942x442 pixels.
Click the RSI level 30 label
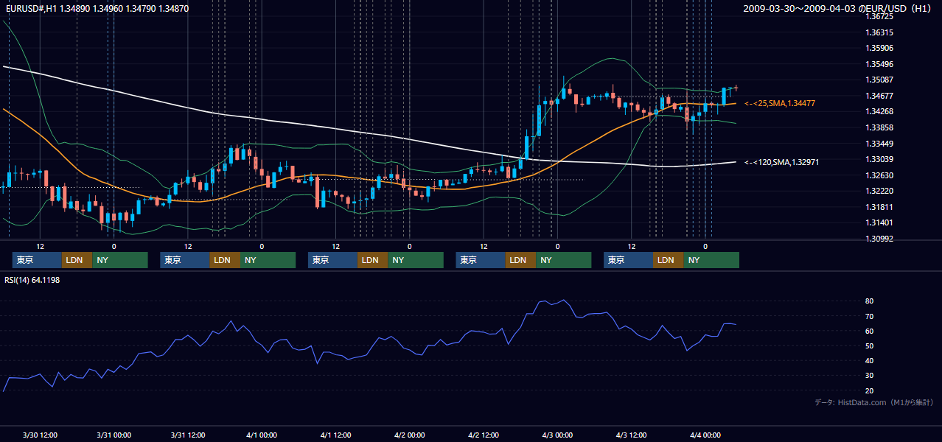870,375
